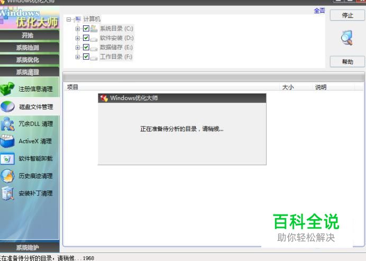Click the ActiveX 清理 icon
The width and height of the screenshot is (366, 261).
pyautogui.click(x=7, y=141)
